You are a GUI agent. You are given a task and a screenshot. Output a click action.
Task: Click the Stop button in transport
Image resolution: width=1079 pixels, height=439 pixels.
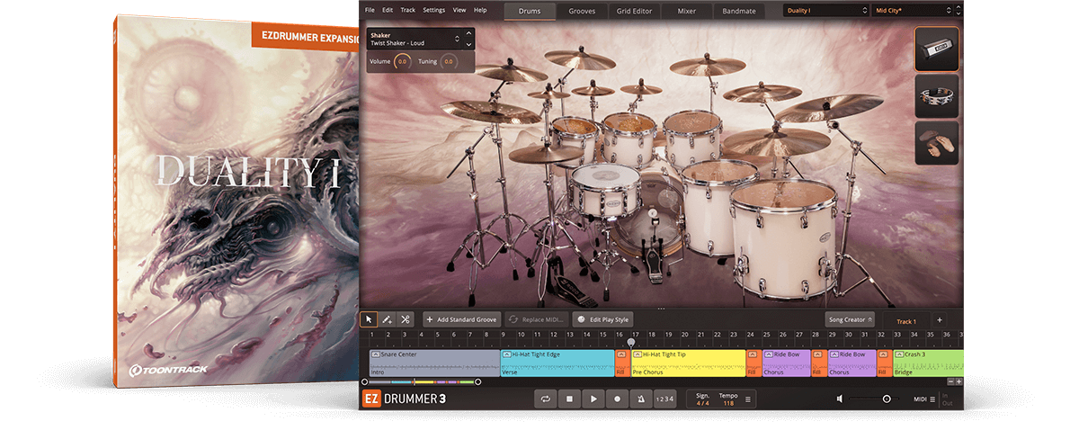click(x=569, y=399)
